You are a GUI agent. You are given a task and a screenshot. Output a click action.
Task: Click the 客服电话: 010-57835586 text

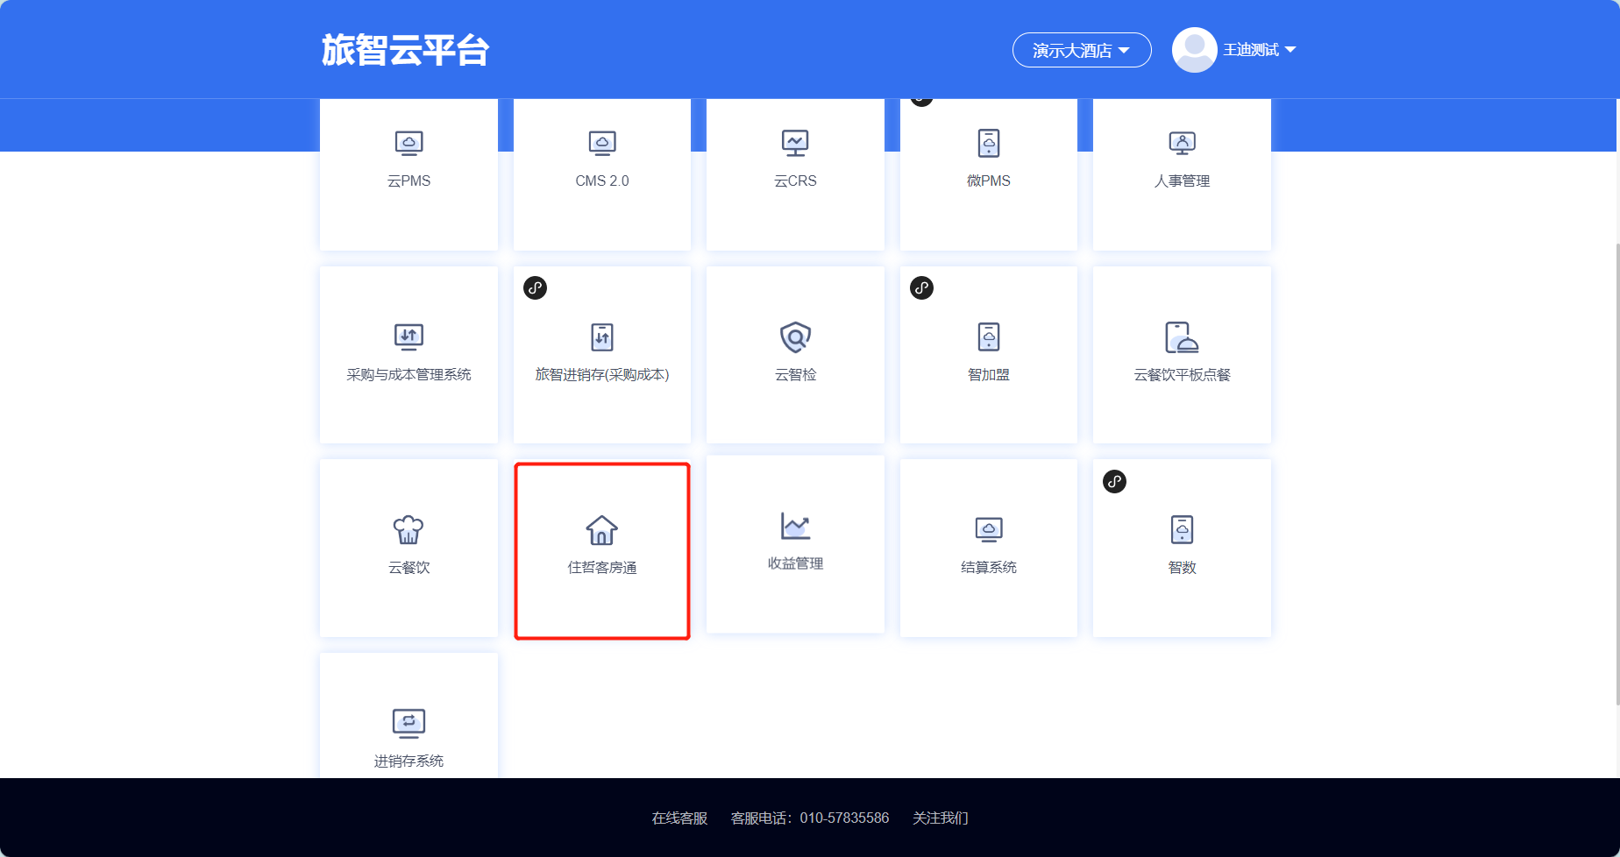point(810,818)
